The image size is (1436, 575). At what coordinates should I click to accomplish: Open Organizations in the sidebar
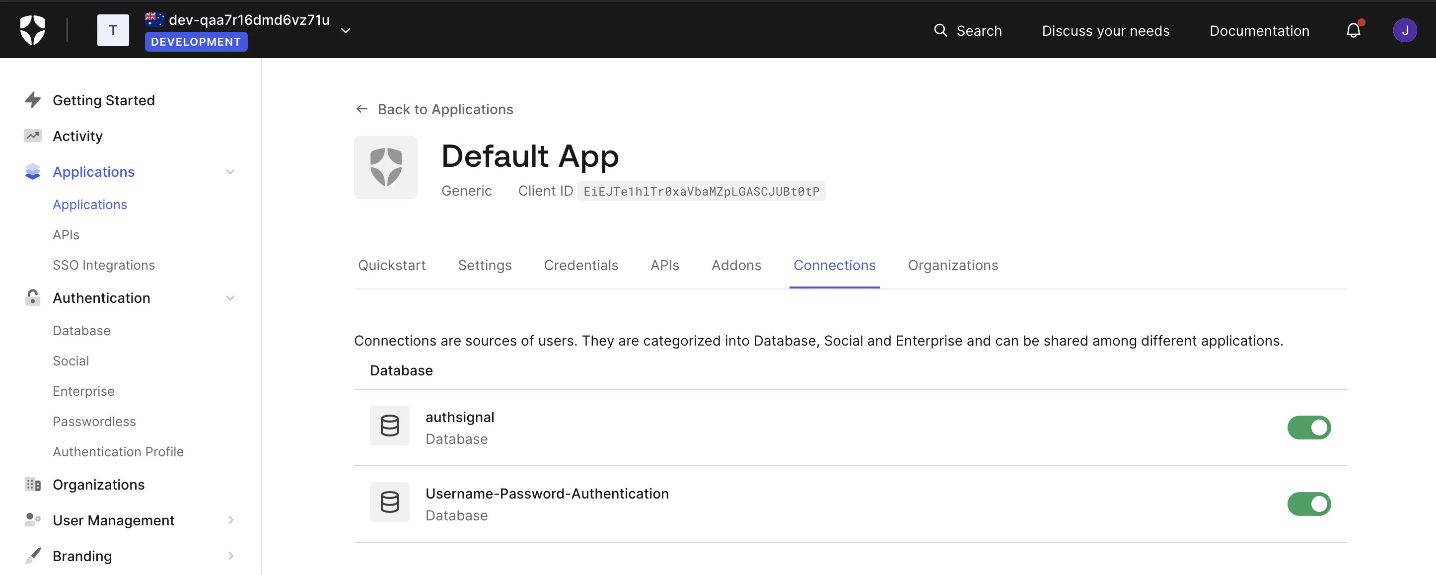(x=99, y=485)
